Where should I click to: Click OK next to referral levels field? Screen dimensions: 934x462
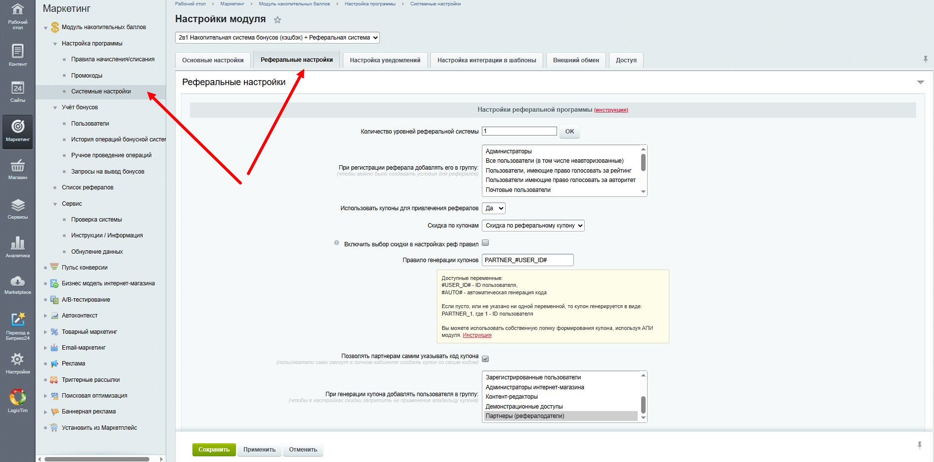(x=569, y=132)
